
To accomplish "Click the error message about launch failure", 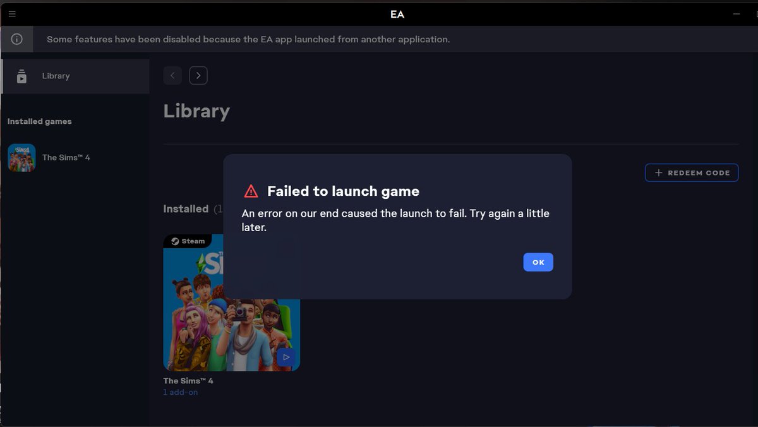I will [x=395, y=220].
